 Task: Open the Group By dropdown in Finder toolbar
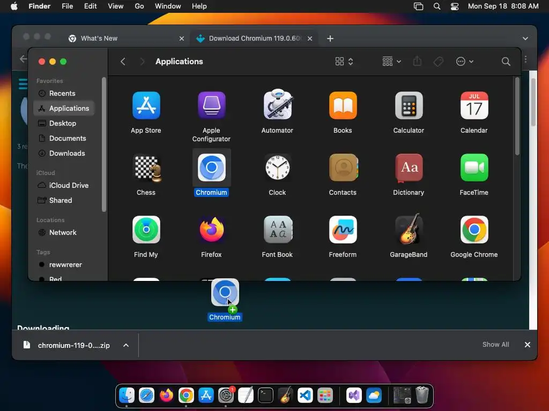click(x=391, y=62)
